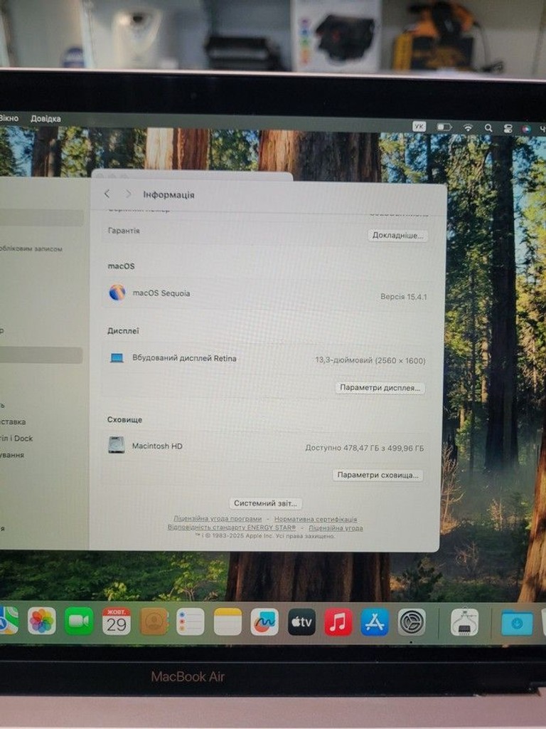This screenshot has width=546, height=729.
Task: Open Spotlight search in menu bar
Action: pos(488,127)
